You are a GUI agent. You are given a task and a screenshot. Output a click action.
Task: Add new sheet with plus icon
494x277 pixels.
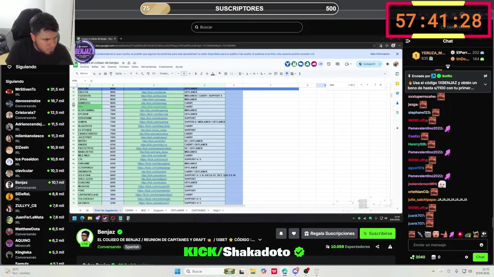click(x=80, y=210)
